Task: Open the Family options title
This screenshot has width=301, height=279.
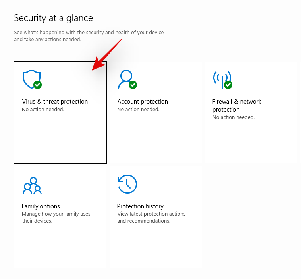Action: pyautogui.click(x=41, y=206)
